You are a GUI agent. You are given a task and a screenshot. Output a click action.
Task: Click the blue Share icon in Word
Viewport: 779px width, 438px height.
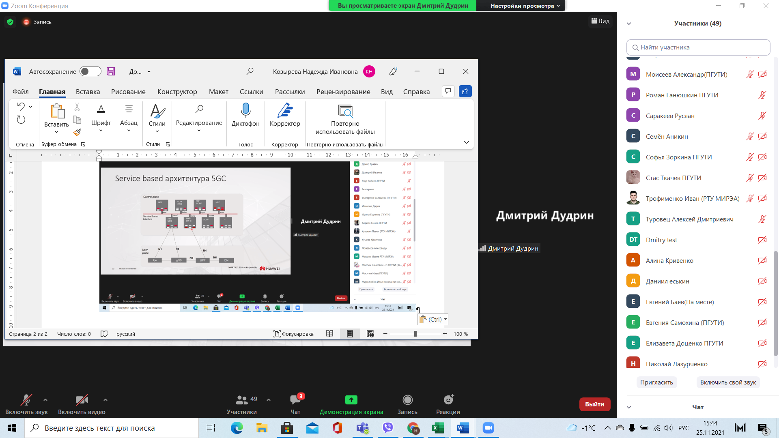[x=465, y=91]
